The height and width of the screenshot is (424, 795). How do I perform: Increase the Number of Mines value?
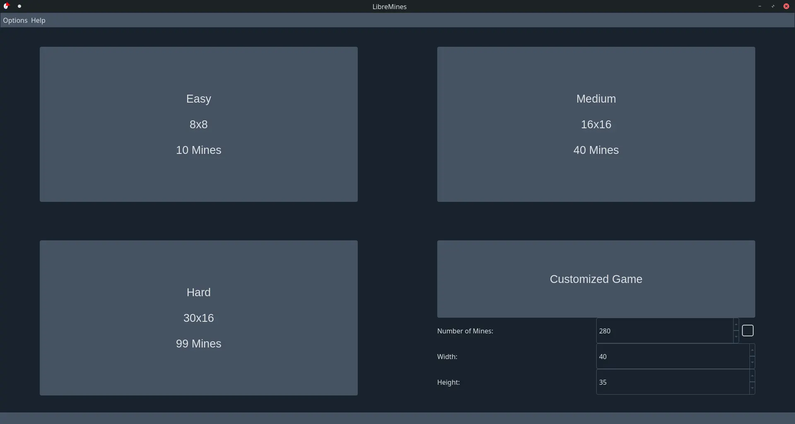[736, 325]
